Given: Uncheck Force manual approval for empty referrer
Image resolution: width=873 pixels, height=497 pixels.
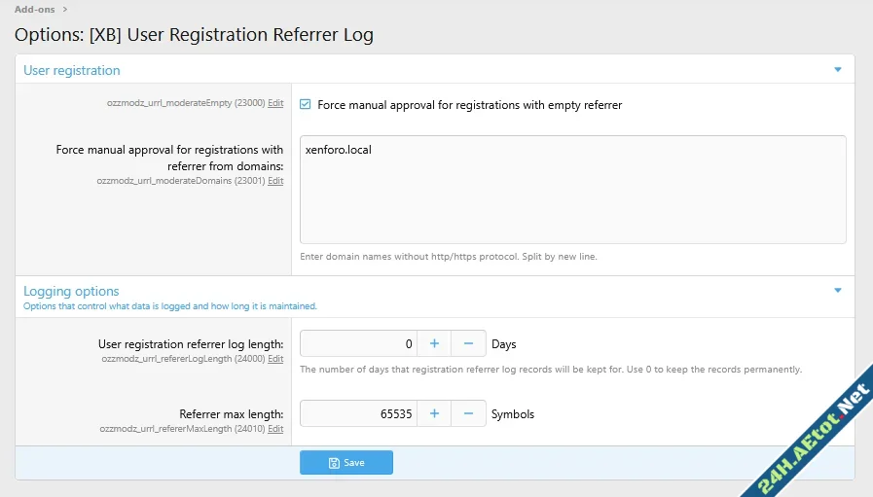Looking at the screenshot, I should tap(306, 105).
